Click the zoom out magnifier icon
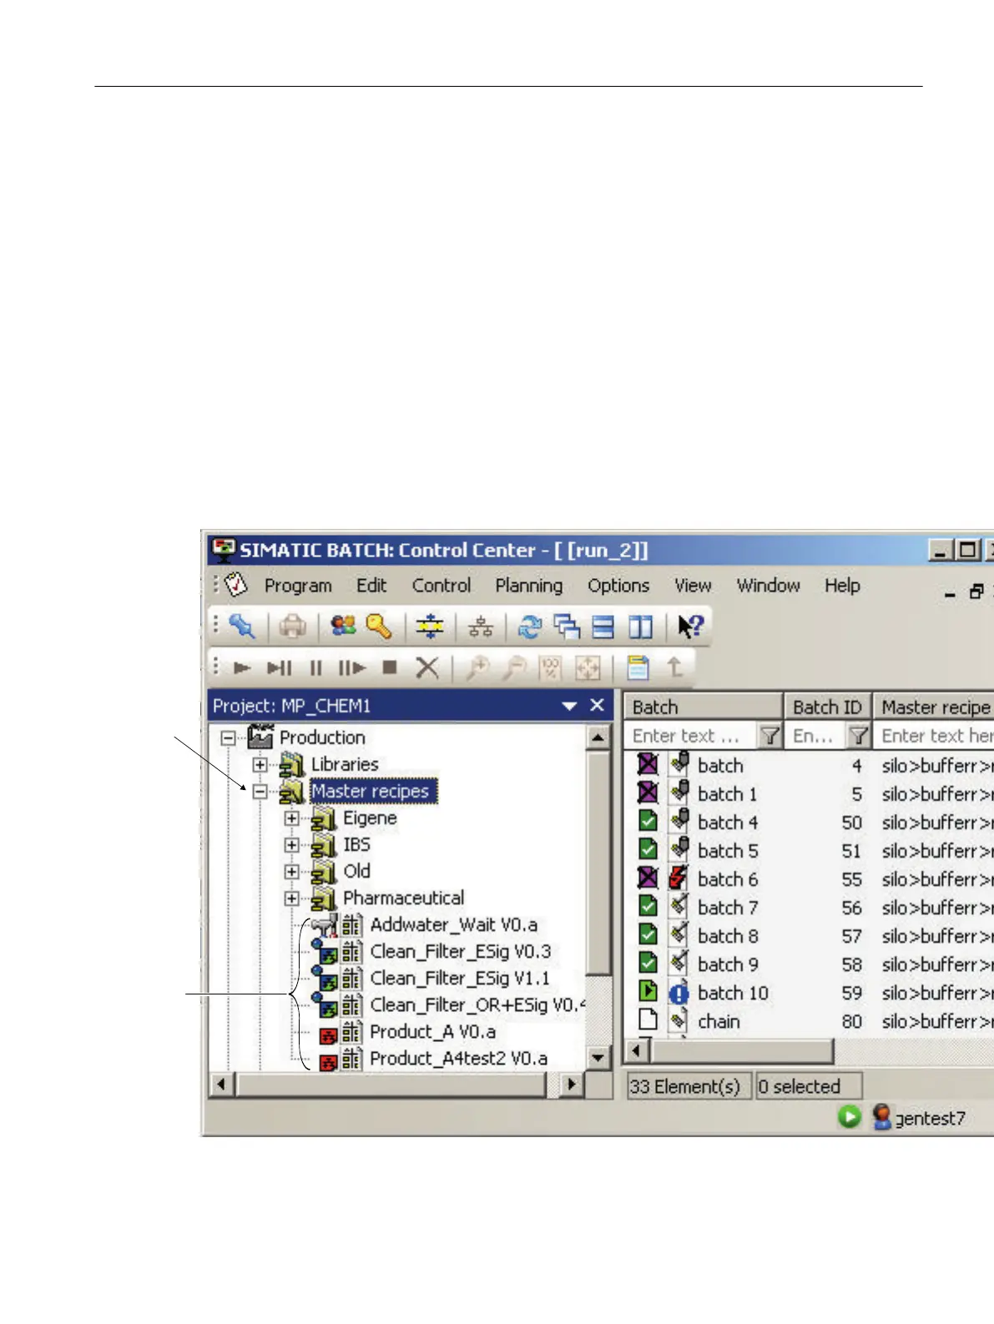Screen dimensions: 994x1324 (515, 667)
